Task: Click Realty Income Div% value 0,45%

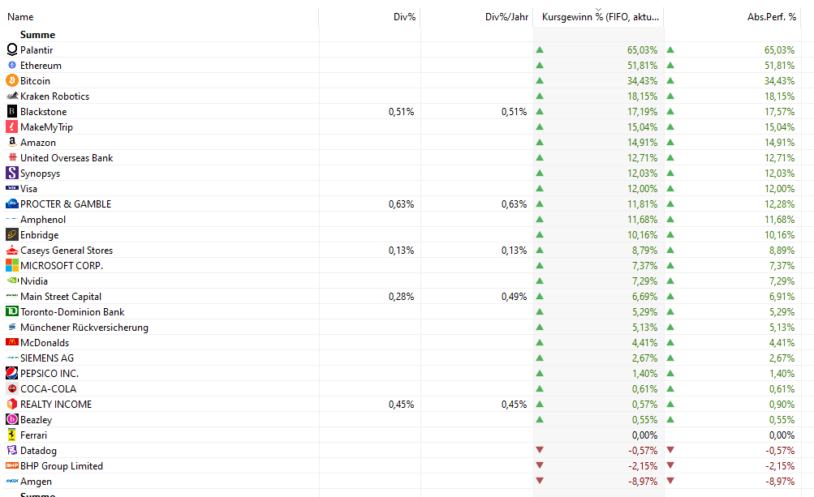Action: [401, 404]
